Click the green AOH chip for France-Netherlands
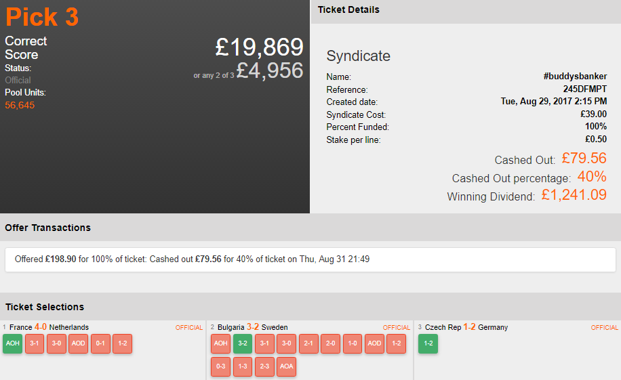The image size is (621, 380). (12, 343)
